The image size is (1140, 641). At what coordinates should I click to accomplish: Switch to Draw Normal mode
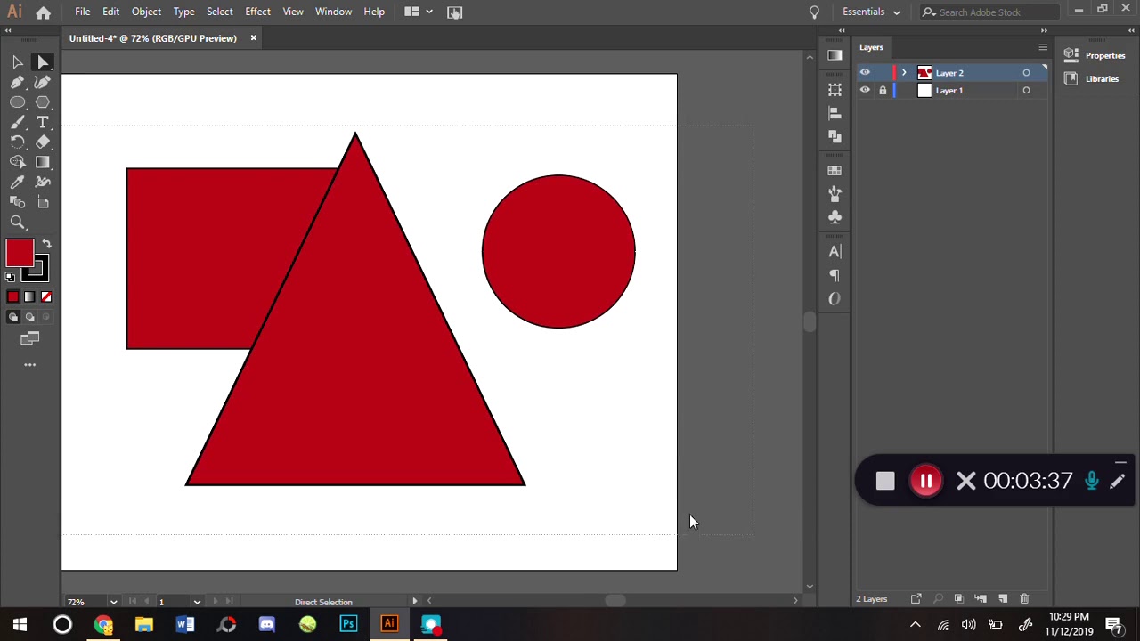(x=12, y=317)
